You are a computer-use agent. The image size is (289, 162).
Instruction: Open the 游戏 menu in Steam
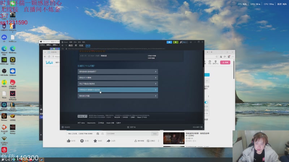point(79,42)
